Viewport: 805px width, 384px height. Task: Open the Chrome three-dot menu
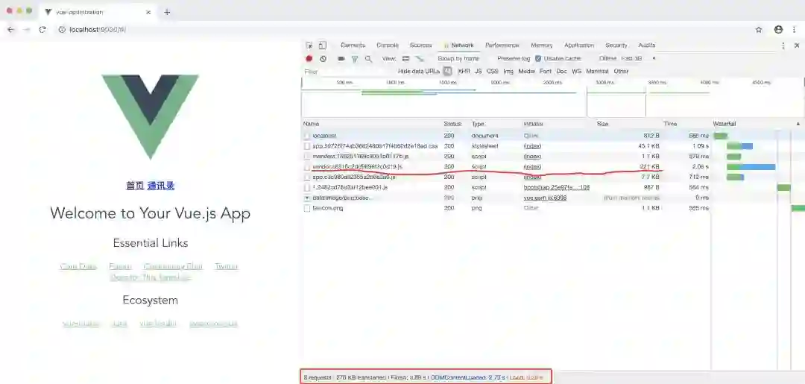coord(795,30)
